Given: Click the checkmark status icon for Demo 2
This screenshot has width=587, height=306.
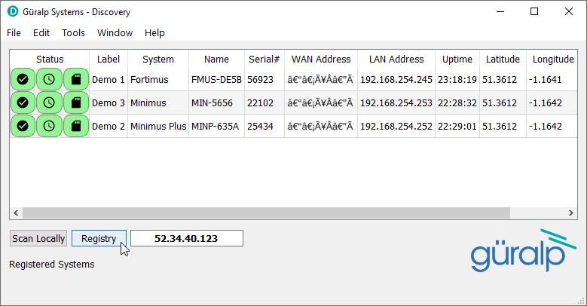Looking at the screenshot, I should point(23,126).
